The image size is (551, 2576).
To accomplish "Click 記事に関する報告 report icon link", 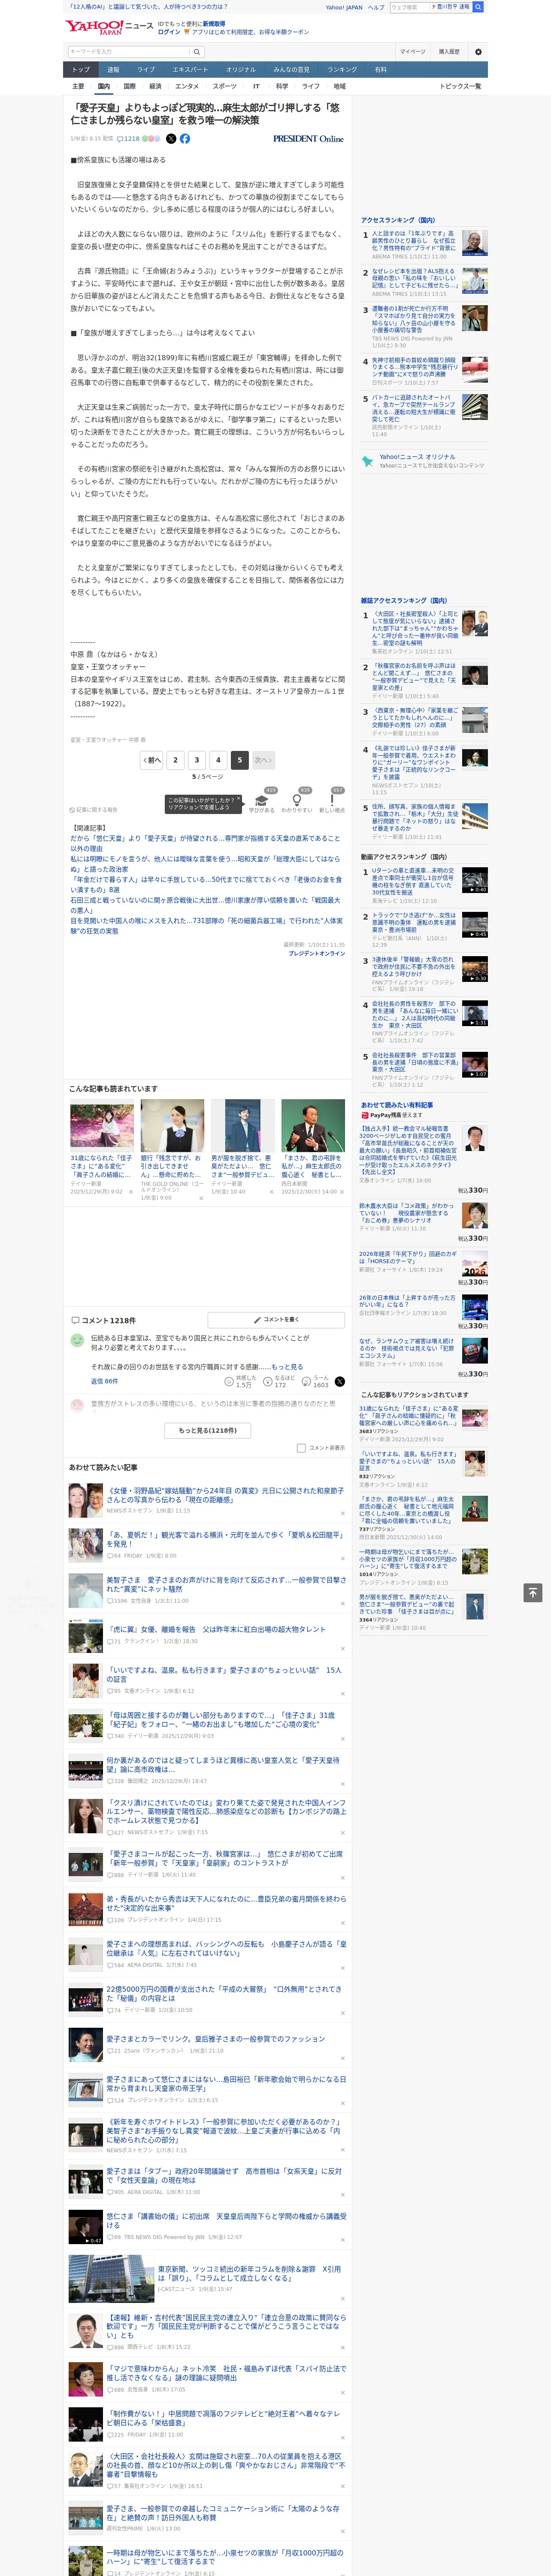I will pos(93,810).
